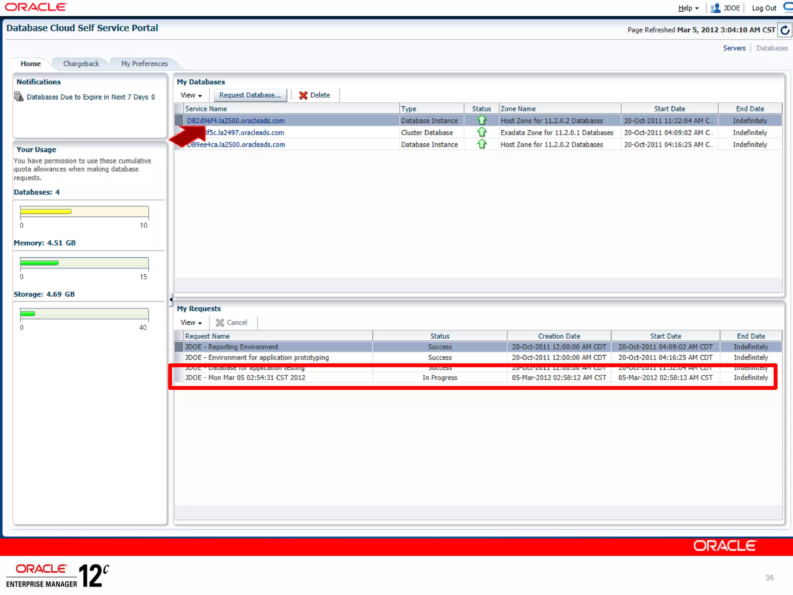Click the JDOE user icon
This screenshot has height=595, width=793.
pyautogui.click(x=715, y=8)
